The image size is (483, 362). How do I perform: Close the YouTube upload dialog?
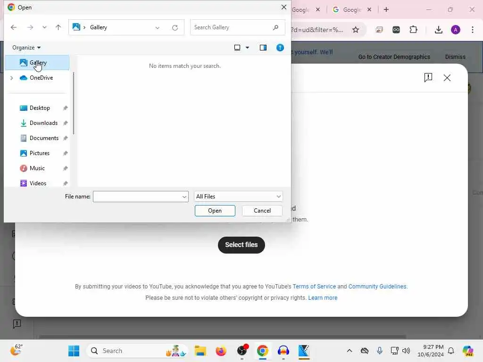(447, 78)
